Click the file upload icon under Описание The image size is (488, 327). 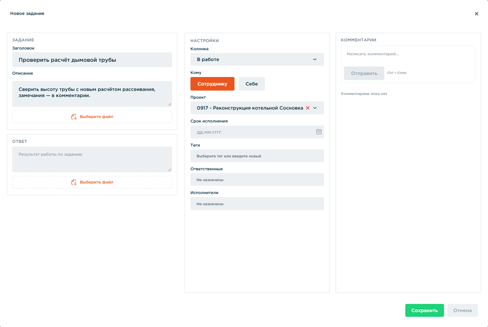pyautogui.click(x=74, y=117)
